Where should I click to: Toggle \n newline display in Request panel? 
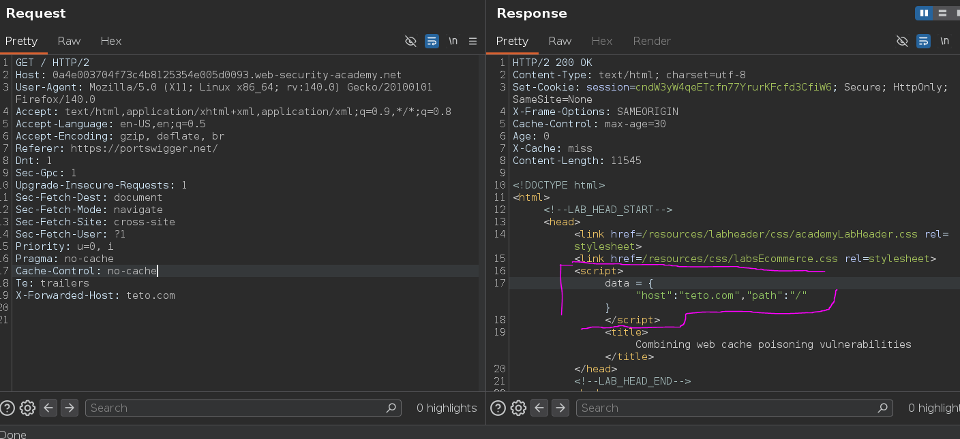coord(453,41)
